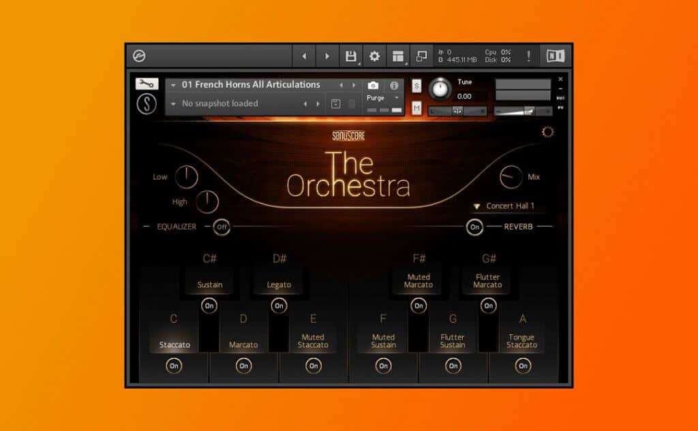Screen dimensions: 698x431
Task: Disable the D Marcato On toggle
Action: click(x=243, y=366)
